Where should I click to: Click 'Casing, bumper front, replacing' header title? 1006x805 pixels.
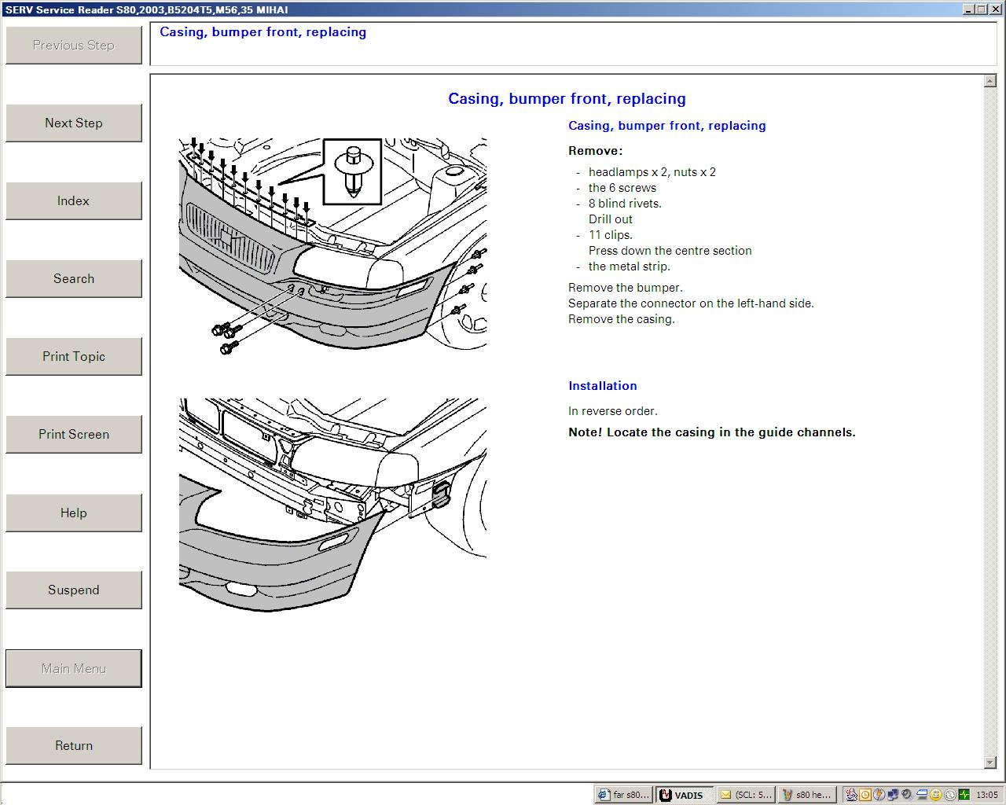(x=263, y=32)
